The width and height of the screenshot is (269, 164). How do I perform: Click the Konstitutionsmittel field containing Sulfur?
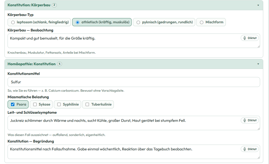[x=134, y=82]
